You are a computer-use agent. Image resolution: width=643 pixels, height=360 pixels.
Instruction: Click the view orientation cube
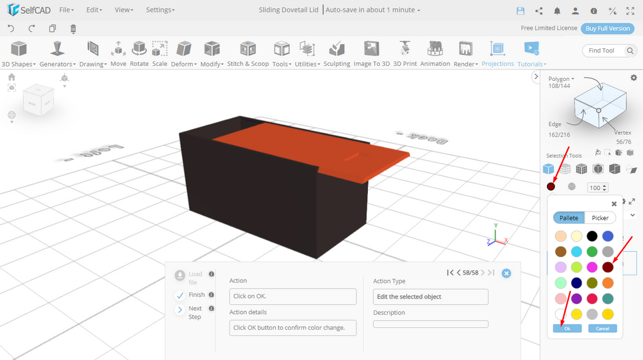point(38,100)
